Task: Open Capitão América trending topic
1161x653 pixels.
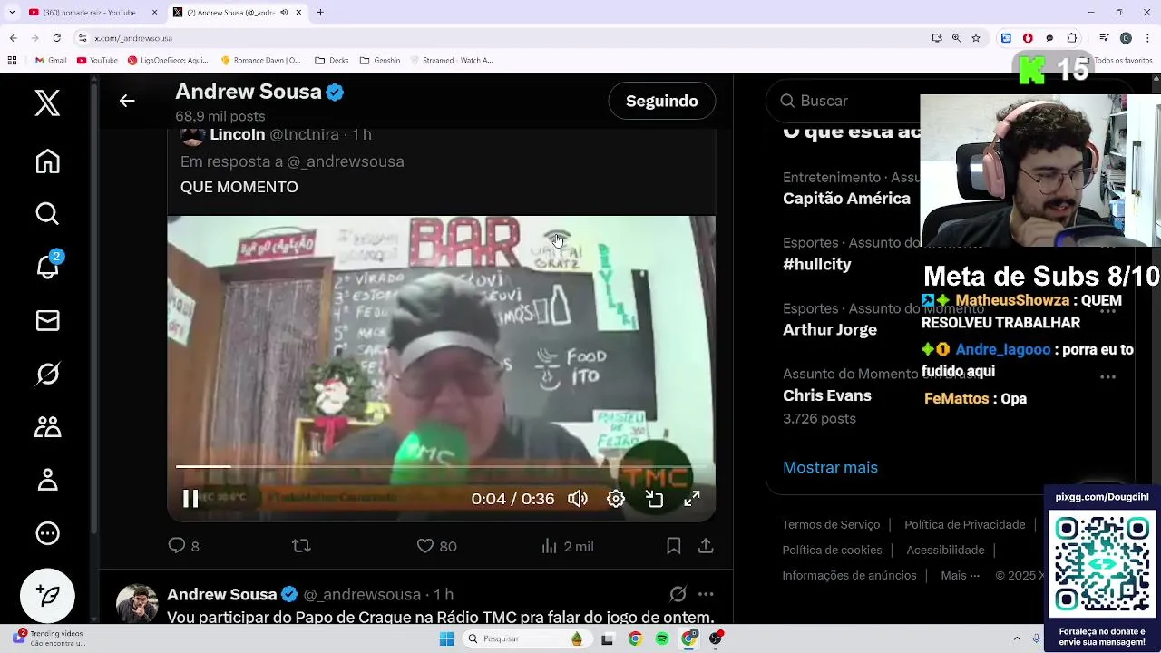Action: (846, 199)
